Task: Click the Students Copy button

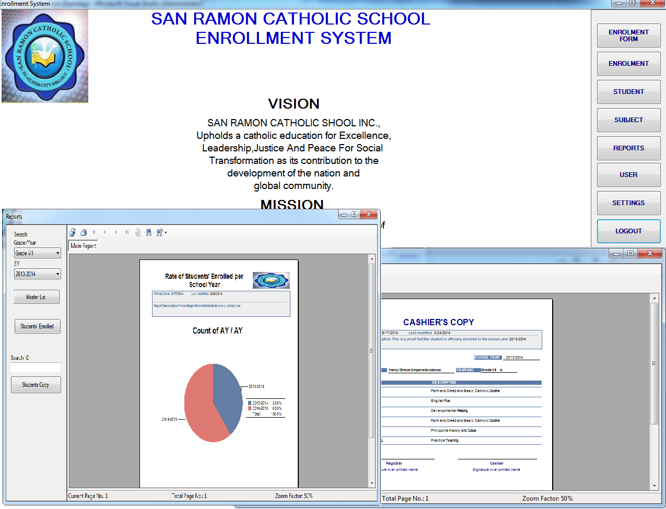Action: click(36, 385)
